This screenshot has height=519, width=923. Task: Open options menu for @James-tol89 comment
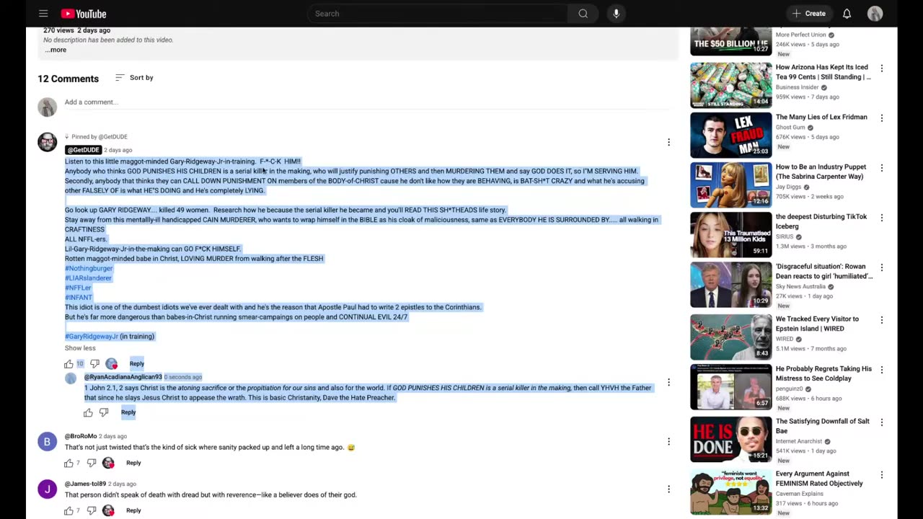668,489
